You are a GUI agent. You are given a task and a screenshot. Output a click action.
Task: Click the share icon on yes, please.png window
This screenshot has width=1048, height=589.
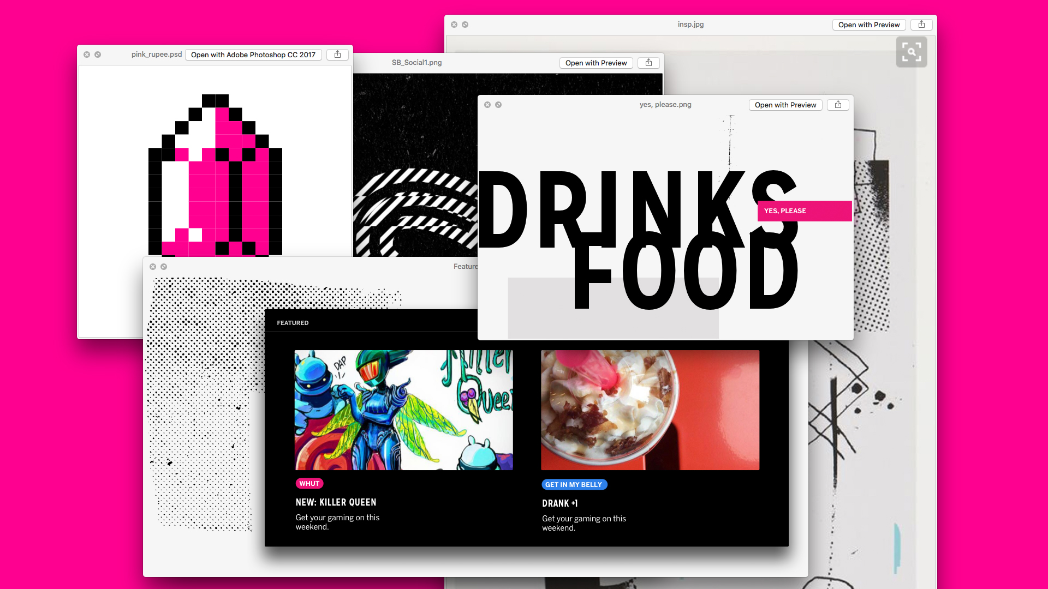[x=838, y=104]
